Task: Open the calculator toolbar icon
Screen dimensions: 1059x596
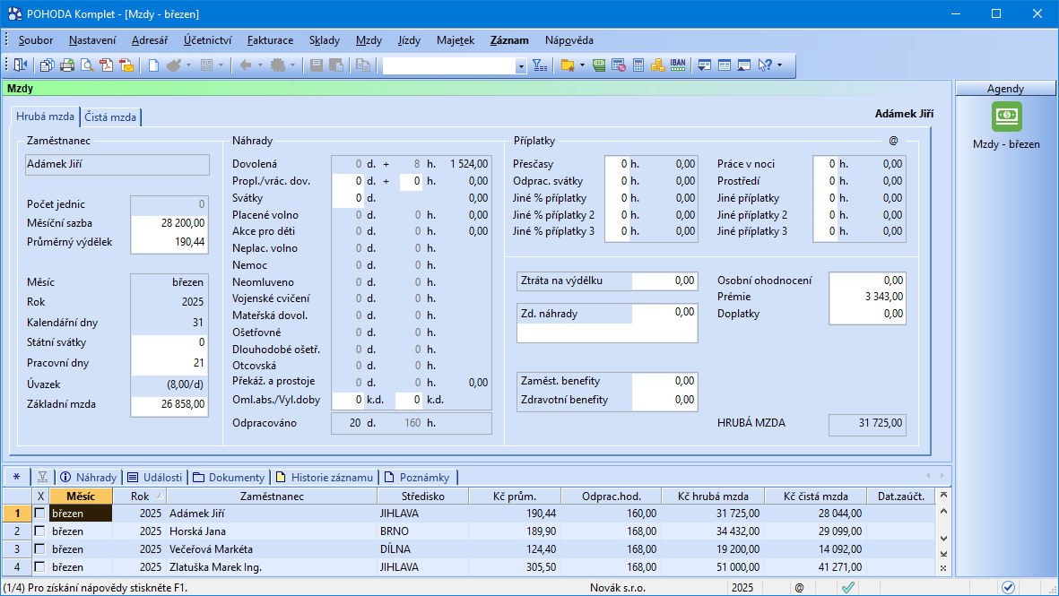Action: coord(638,65)
